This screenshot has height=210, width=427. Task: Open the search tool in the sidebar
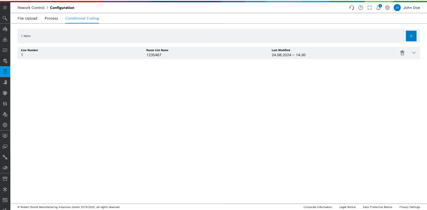(5, 18)
